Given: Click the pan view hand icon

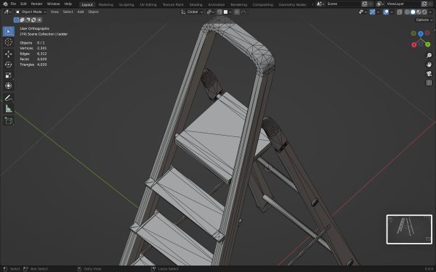Looking at the screenshot, I should (x=429, y=65).
